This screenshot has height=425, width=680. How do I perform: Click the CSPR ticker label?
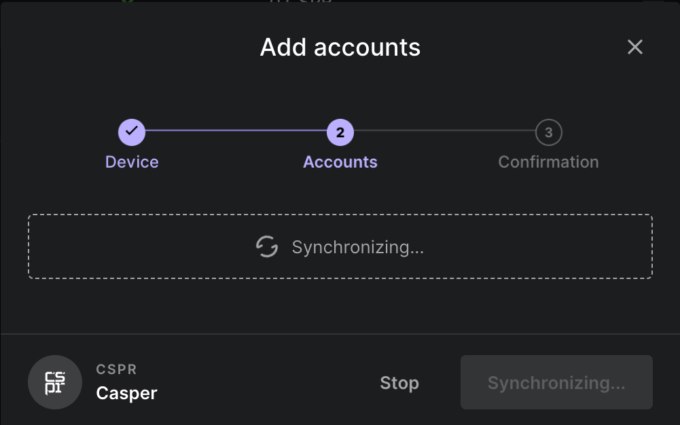coord(115,369)
